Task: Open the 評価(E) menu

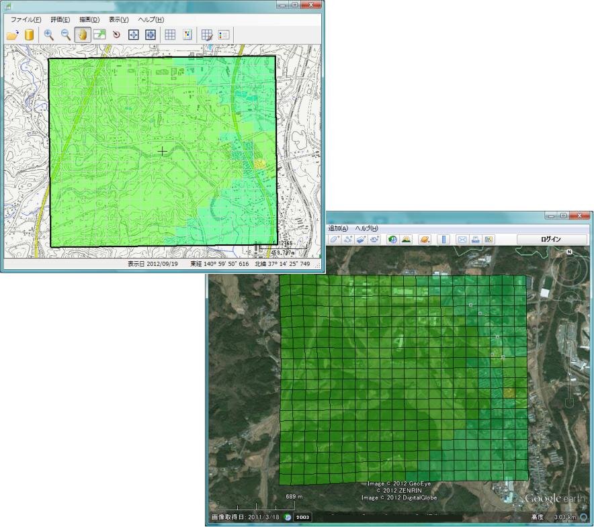Action: pos(60,19)
